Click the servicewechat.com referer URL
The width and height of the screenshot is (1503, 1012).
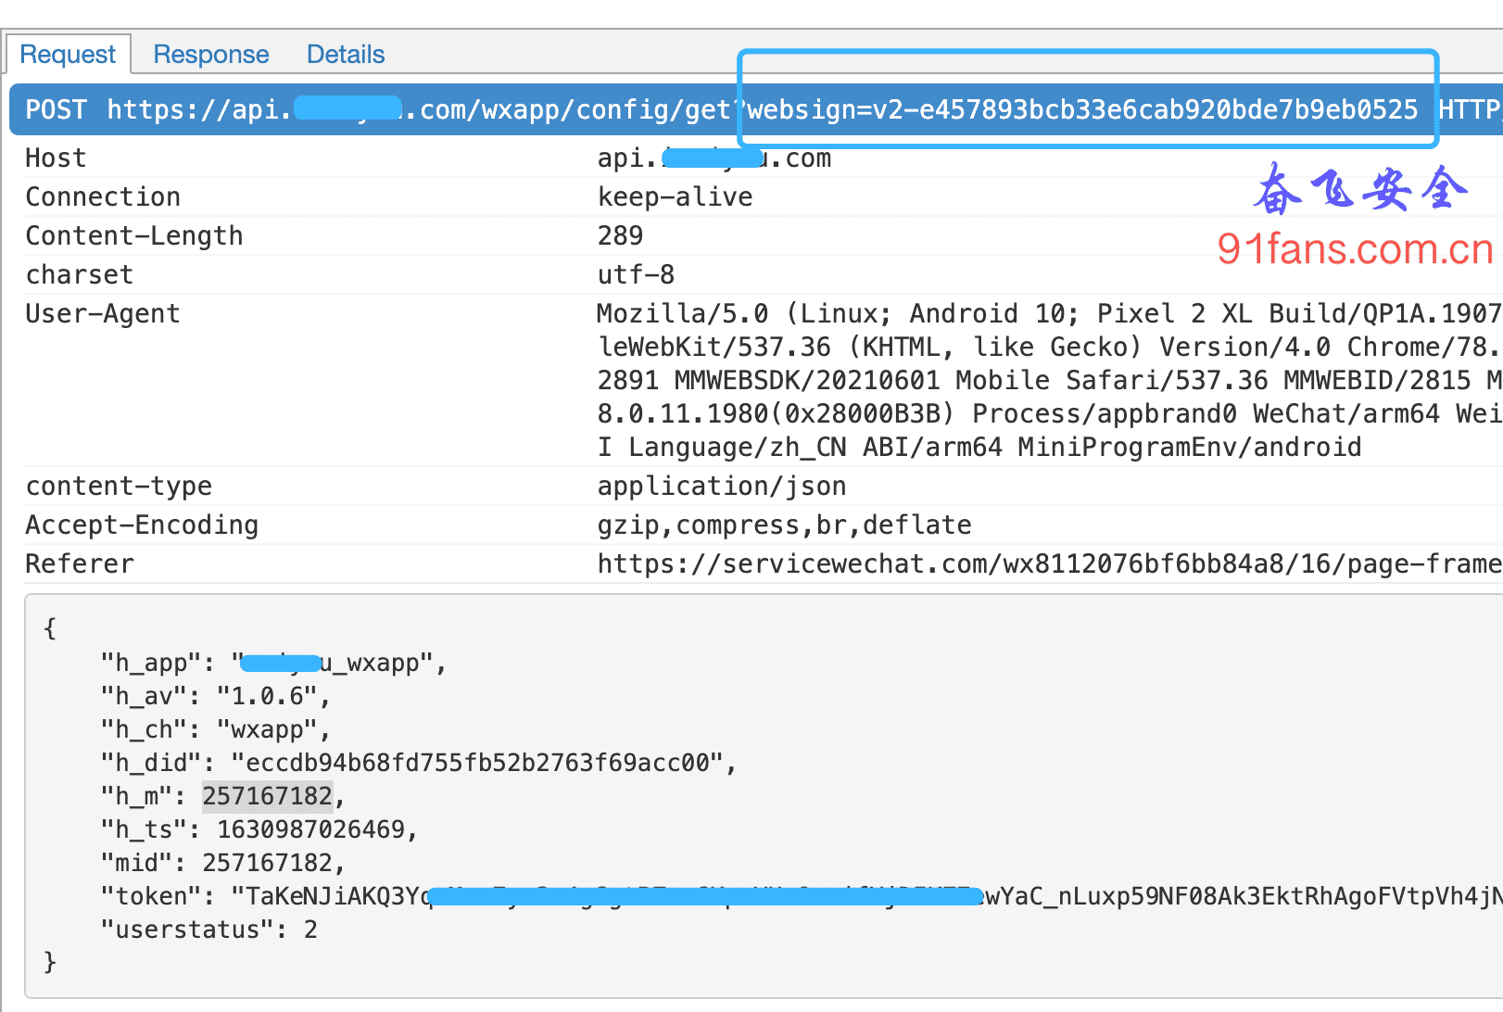click(x=1049, y=564)
